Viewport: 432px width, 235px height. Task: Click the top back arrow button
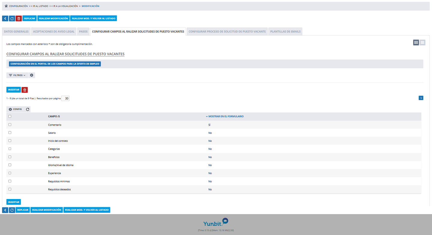[5, 18]
